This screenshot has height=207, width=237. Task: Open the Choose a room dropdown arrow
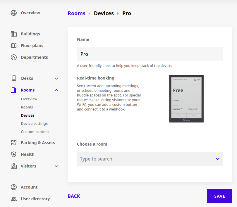tap(218, 159)
